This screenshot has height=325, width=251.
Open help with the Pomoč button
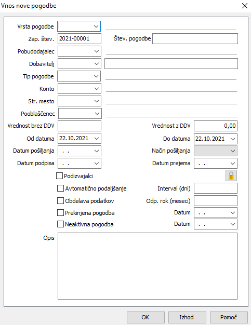[x=229, y=317]
